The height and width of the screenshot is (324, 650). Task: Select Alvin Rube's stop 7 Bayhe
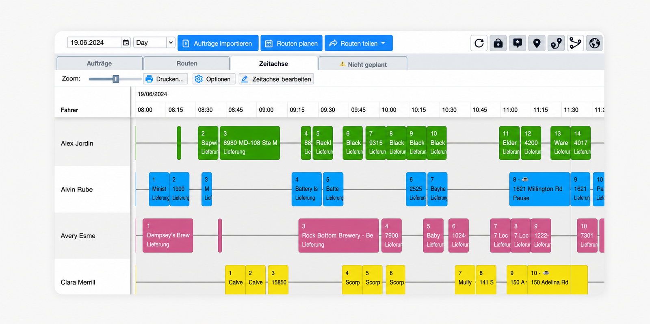(x=438, y=189)
